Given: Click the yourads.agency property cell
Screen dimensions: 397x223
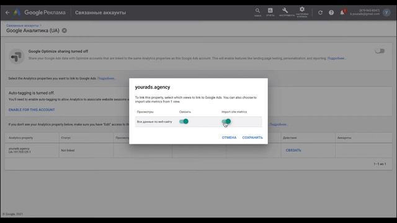Looking at the screenshot, I should 32,150.
